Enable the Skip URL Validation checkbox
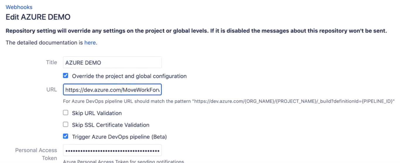This screenshot has width=400, height=163. coord(66,113)
